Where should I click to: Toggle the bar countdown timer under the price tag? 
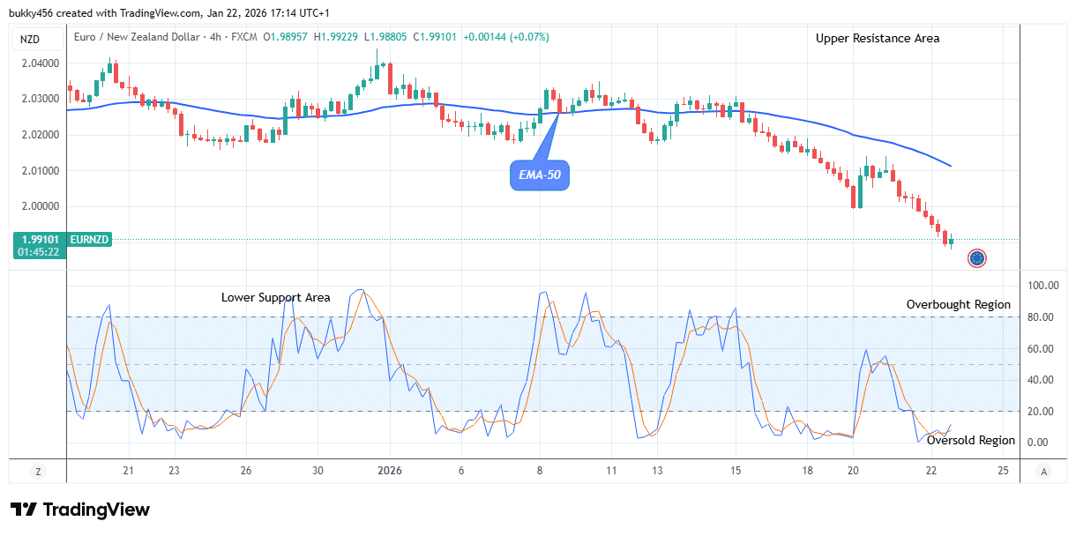[39, 249]
